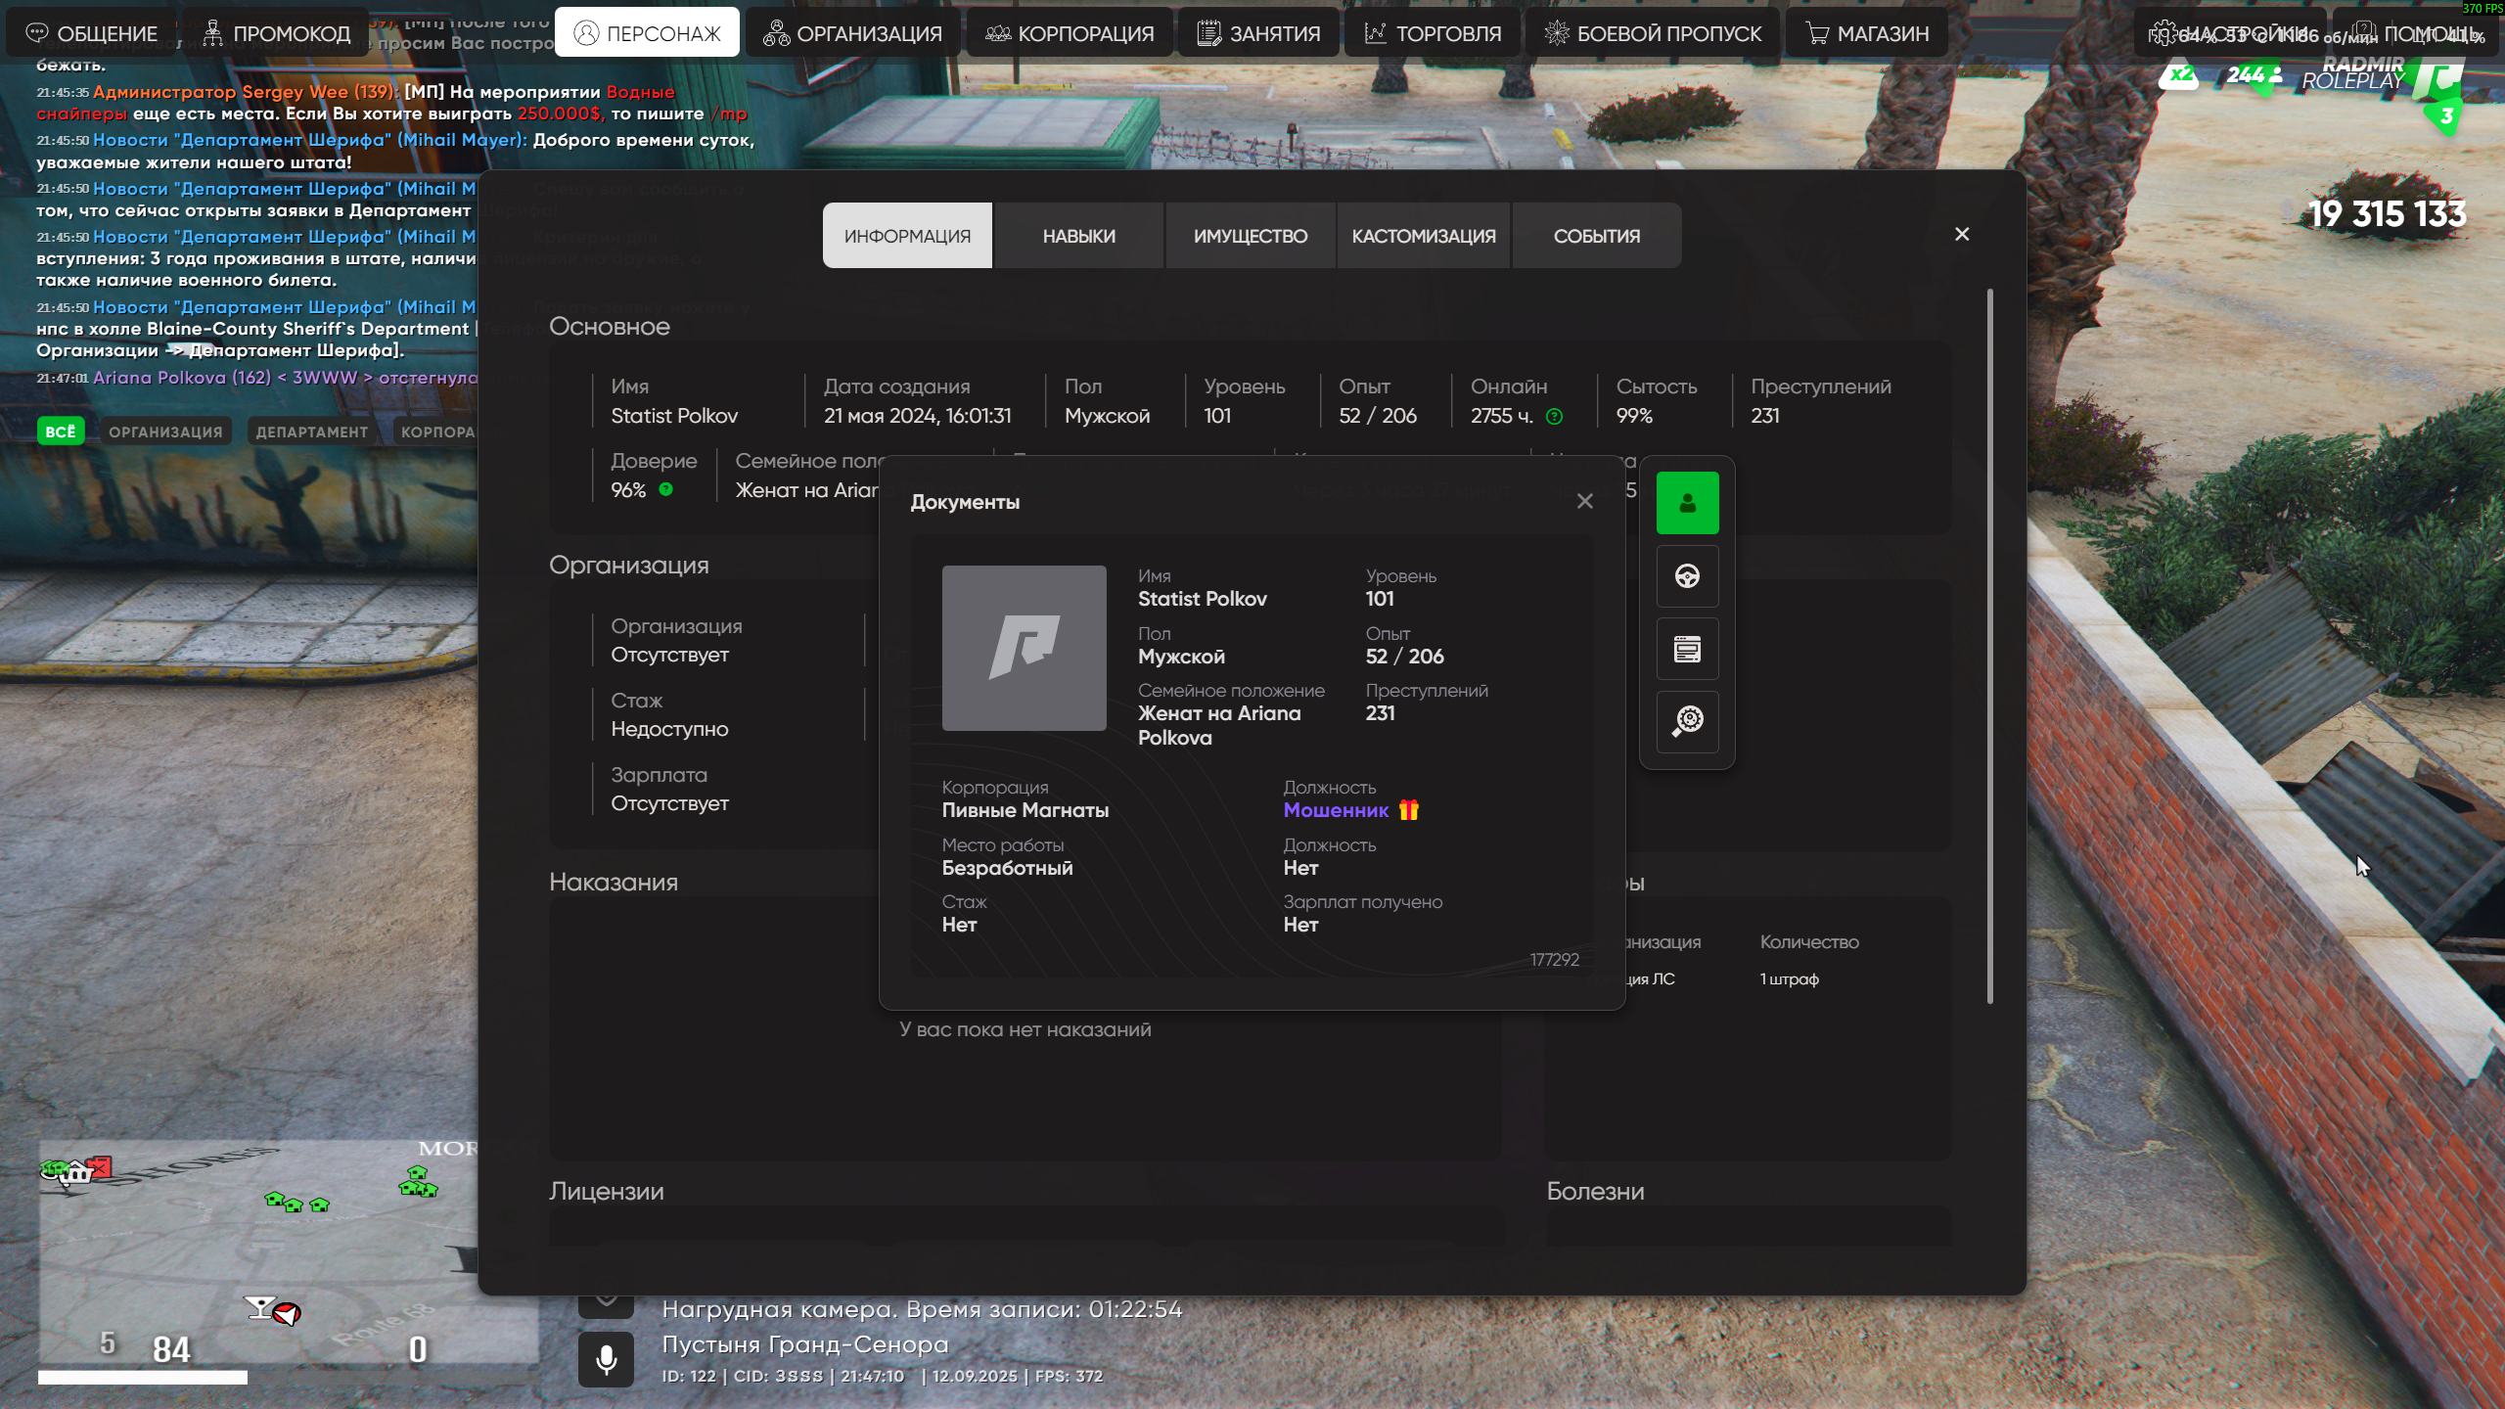Click the character window vertical scrollbar

point(1989,646)
